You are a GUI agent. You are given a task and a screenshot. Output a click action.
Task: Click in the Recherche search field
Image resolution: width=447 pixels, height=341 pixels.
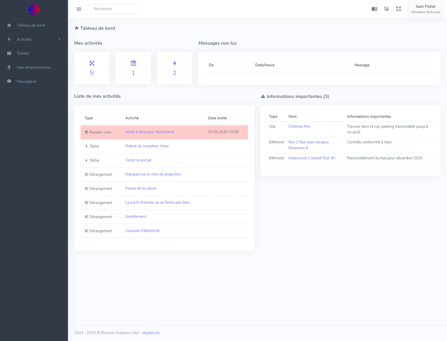[x=115, y=9]
